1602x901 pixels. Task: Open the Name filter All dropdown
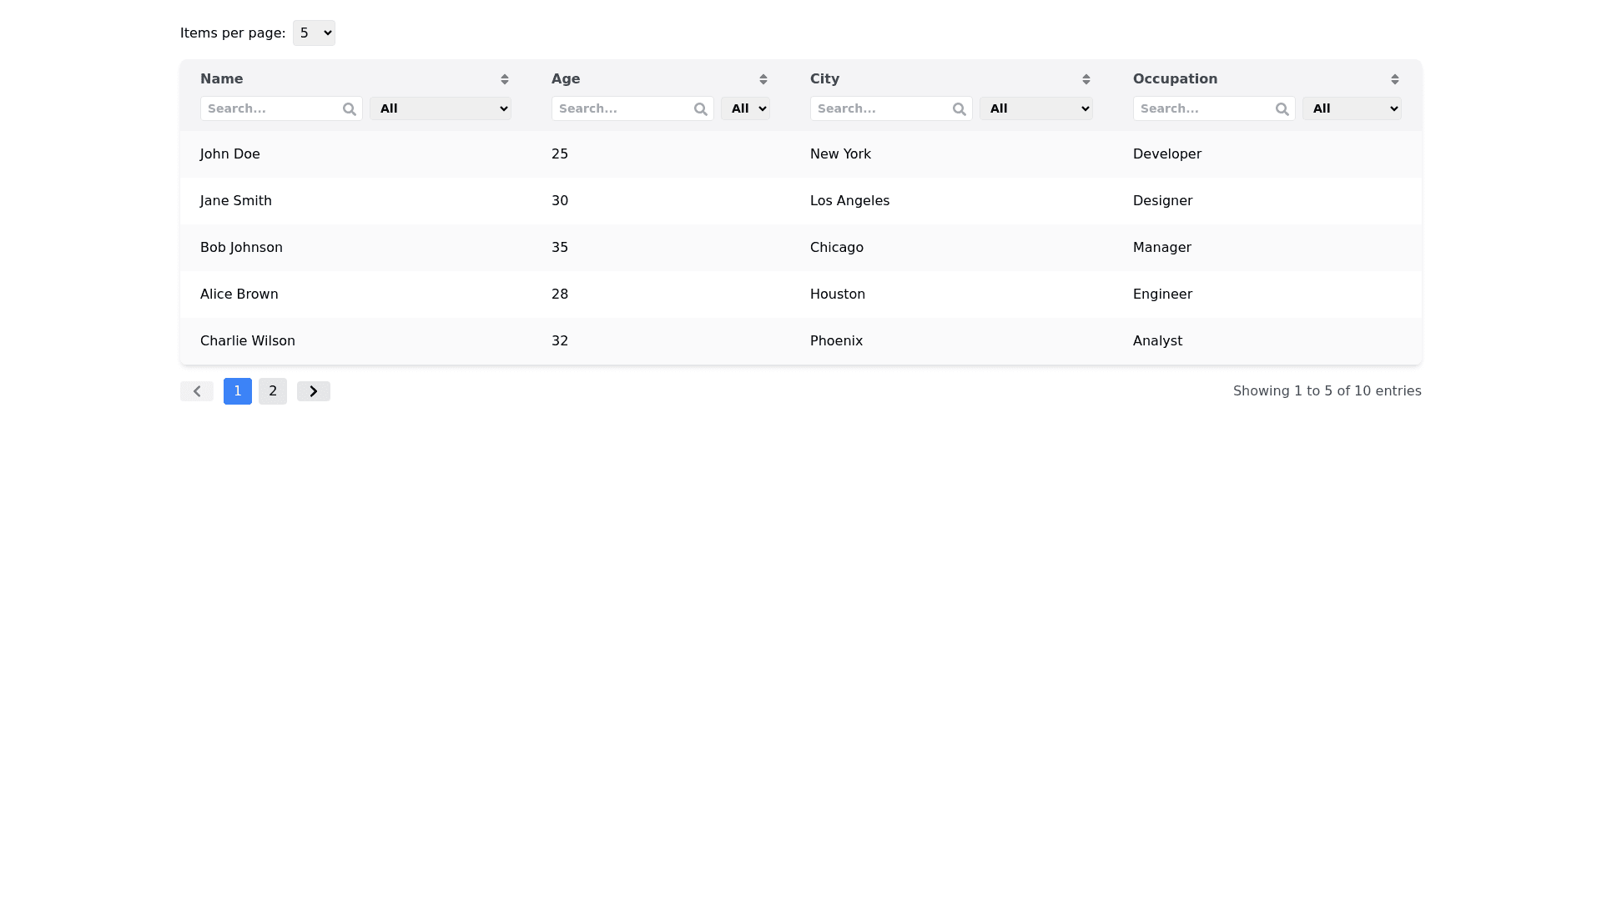point(440,108)
